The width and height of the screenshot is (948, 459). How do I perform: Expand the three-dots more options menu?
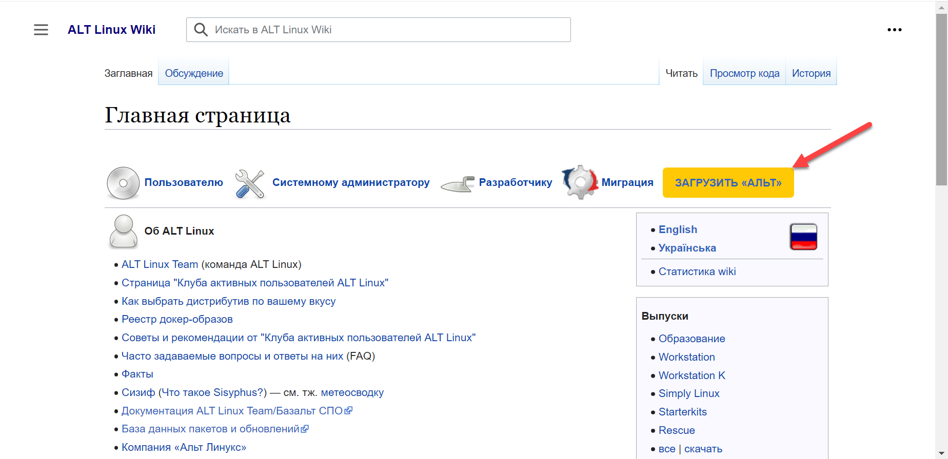895,30
